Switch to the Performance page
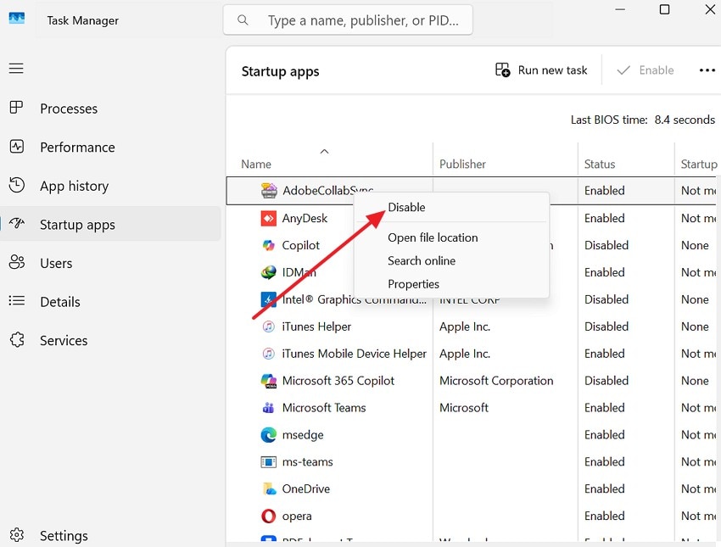This screenshot has height=547, width=721. point(77,147)
